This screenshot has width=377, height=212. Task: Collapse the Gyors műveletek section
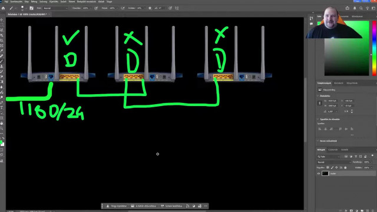coord(318,141)
